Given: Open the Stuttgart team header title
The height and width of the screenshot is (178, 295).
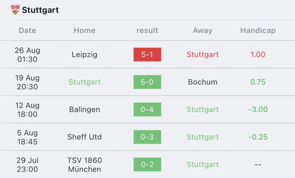Looking at the screenshot, I should pos(40,10).
